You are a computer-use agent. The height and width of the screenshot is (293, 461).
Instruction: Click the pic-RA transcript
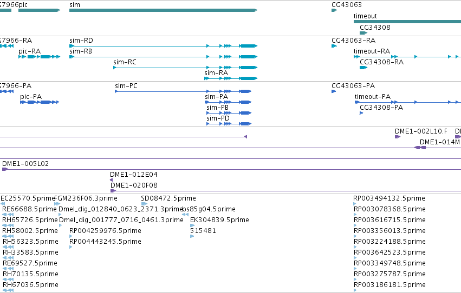[39, 57]
